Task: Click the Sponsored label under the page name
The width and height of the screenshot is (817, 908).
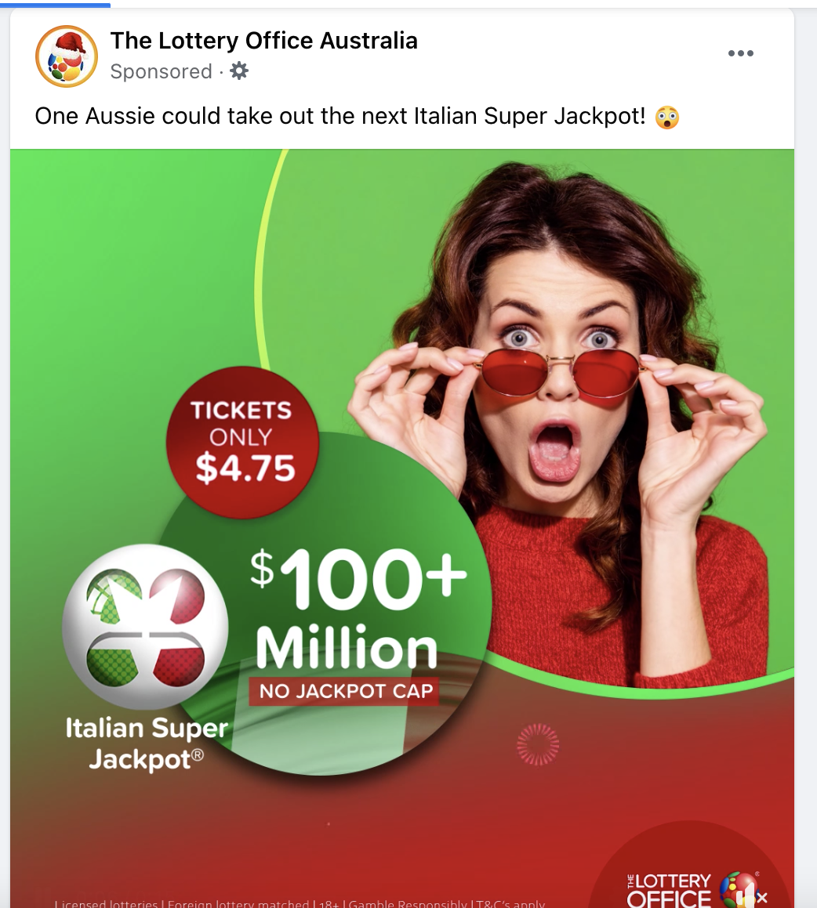Action: (x=161, y=71)
